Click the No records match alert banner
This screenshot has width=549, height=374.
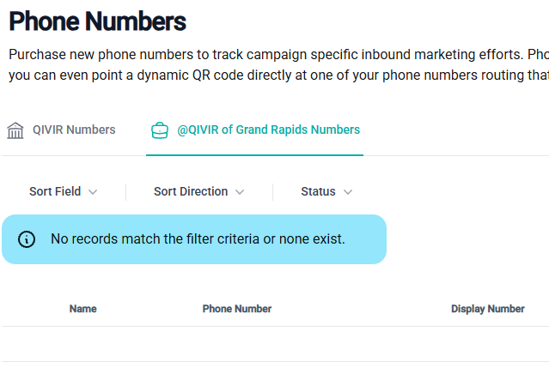point(194,239)
